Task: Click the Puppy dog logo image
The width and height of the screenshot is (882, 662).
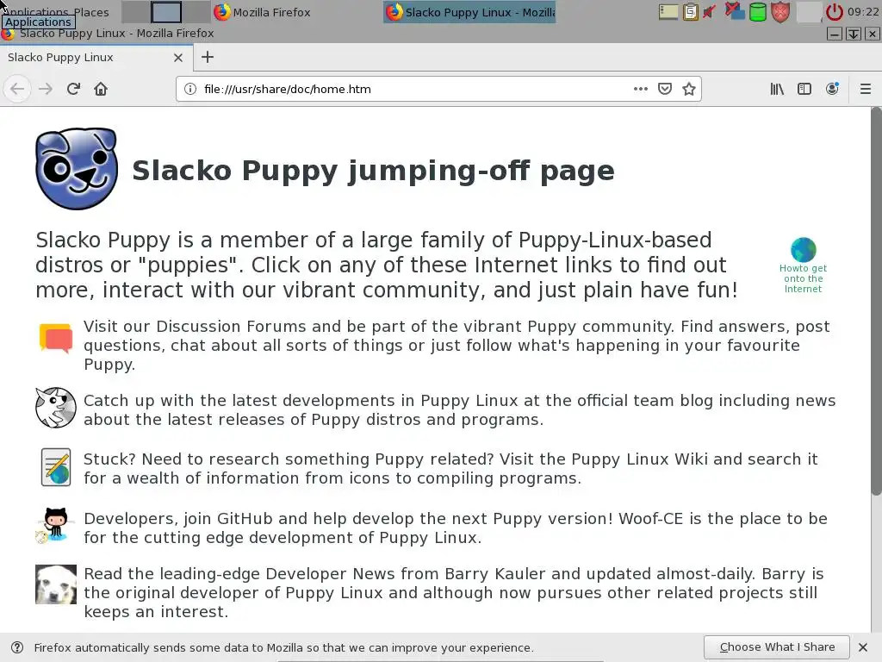Action: (x=77, y=169)
